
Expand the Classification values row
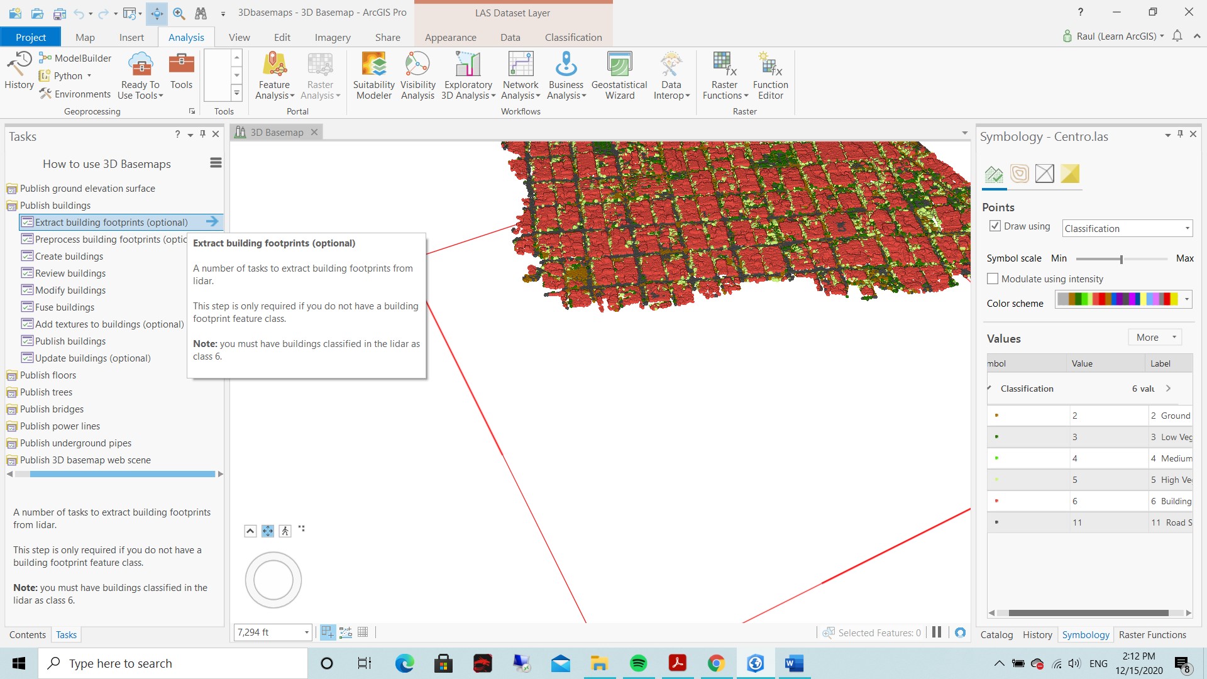(1168, 389)
